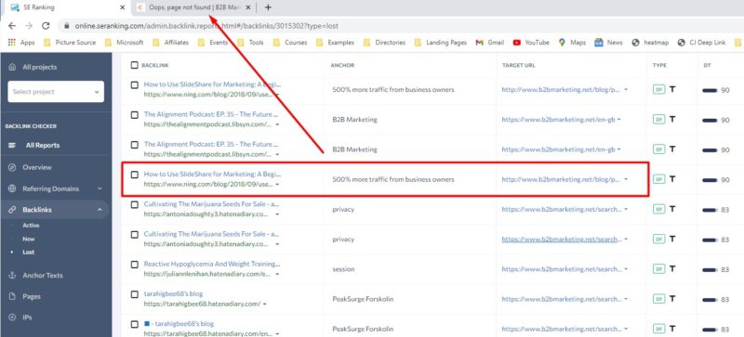Open the heatmap bookmark
Viewport: 744px width, 337px height.
click(650, 43)
